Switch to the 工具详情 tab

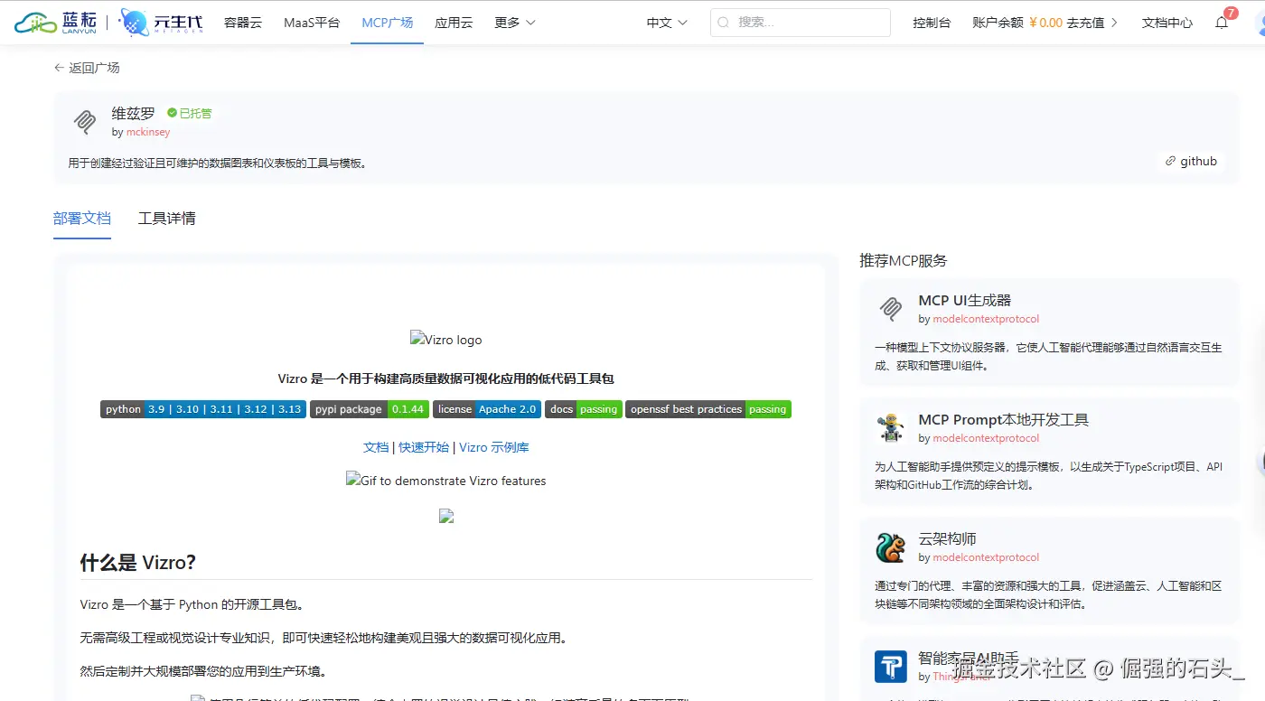(x=166, y=219)
